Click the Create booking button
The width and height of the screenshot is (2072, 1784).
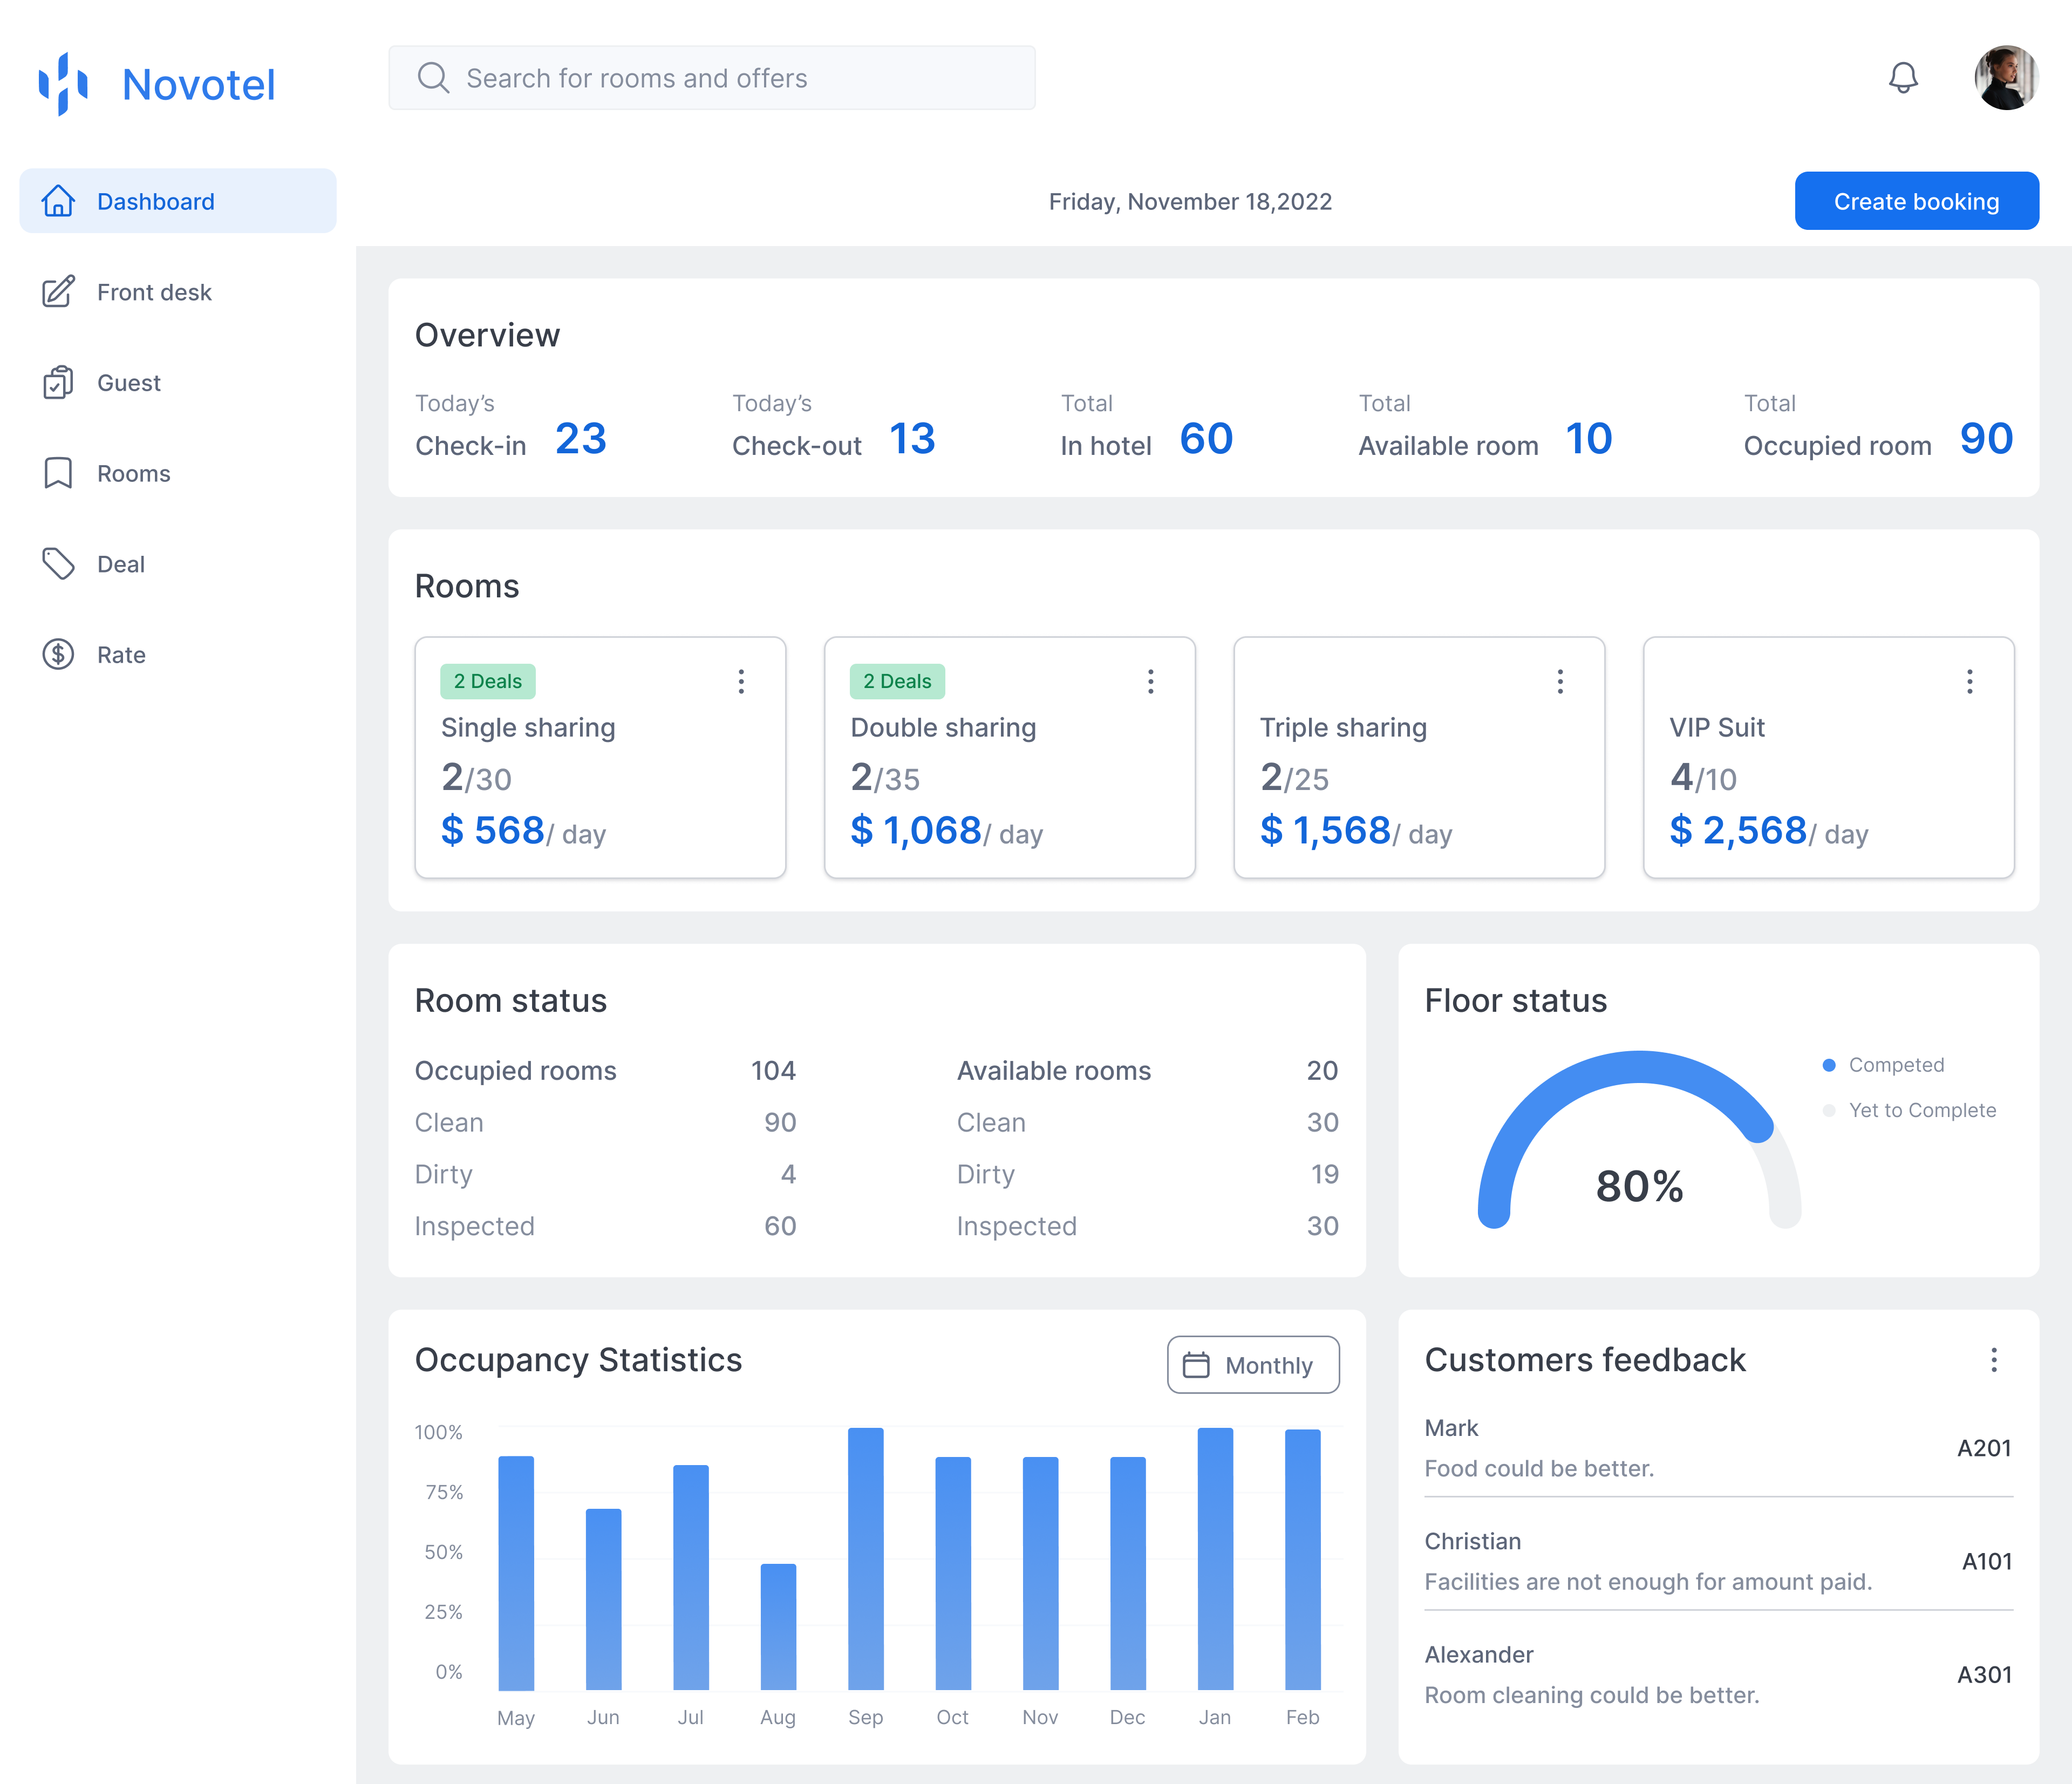point(1915,202)
